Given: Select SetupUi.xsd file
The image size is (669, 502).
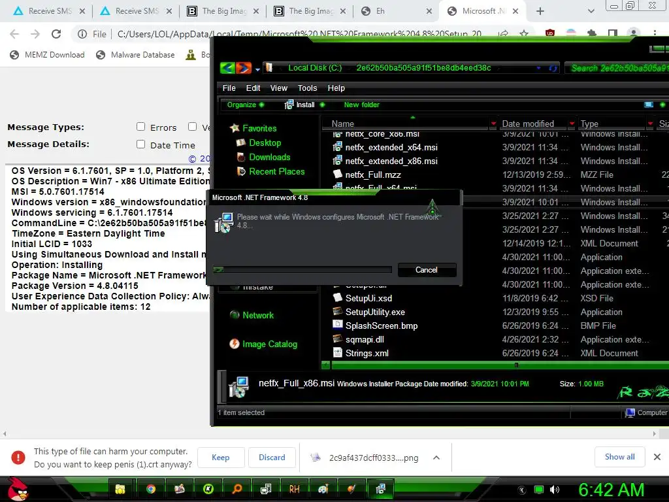Looking at the screenshot, I should click(368, 298).
